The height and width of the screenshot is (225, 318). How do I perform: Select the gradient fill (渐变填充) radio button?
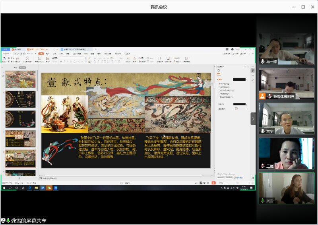[x=219, y=87]
